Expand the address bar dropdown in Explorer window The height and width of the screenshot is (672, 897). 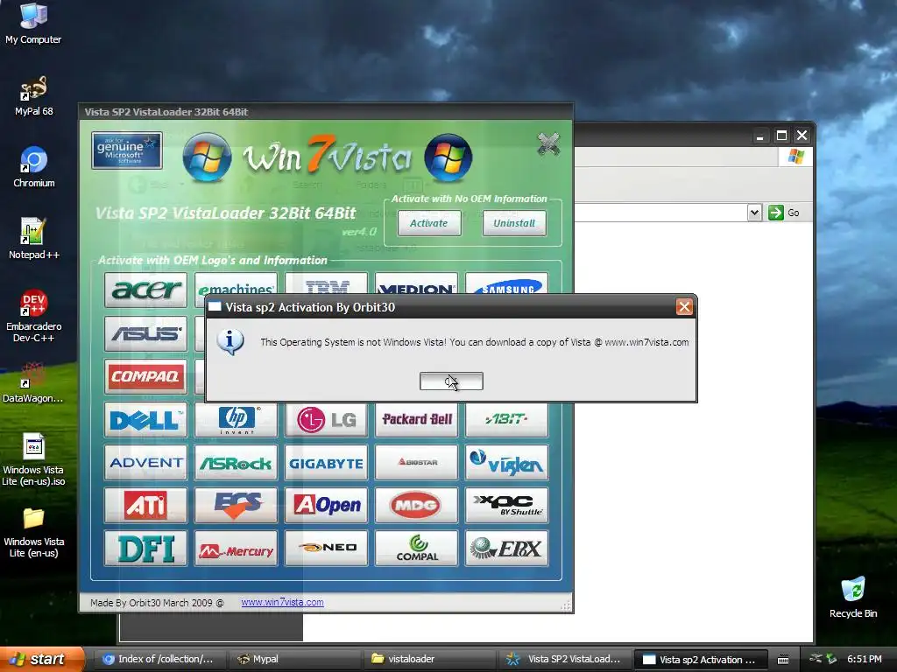click(754, 213)
